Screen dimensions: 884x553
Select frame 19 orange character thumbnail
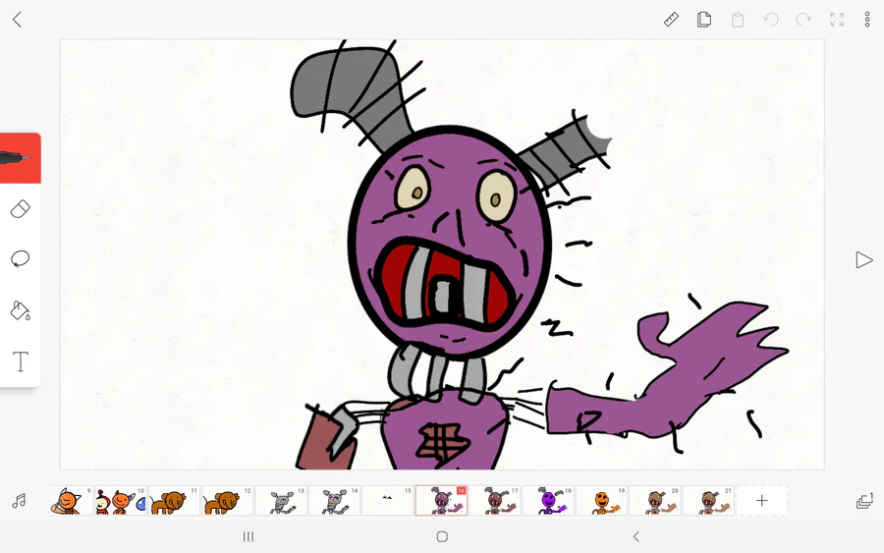click(601, 501)
